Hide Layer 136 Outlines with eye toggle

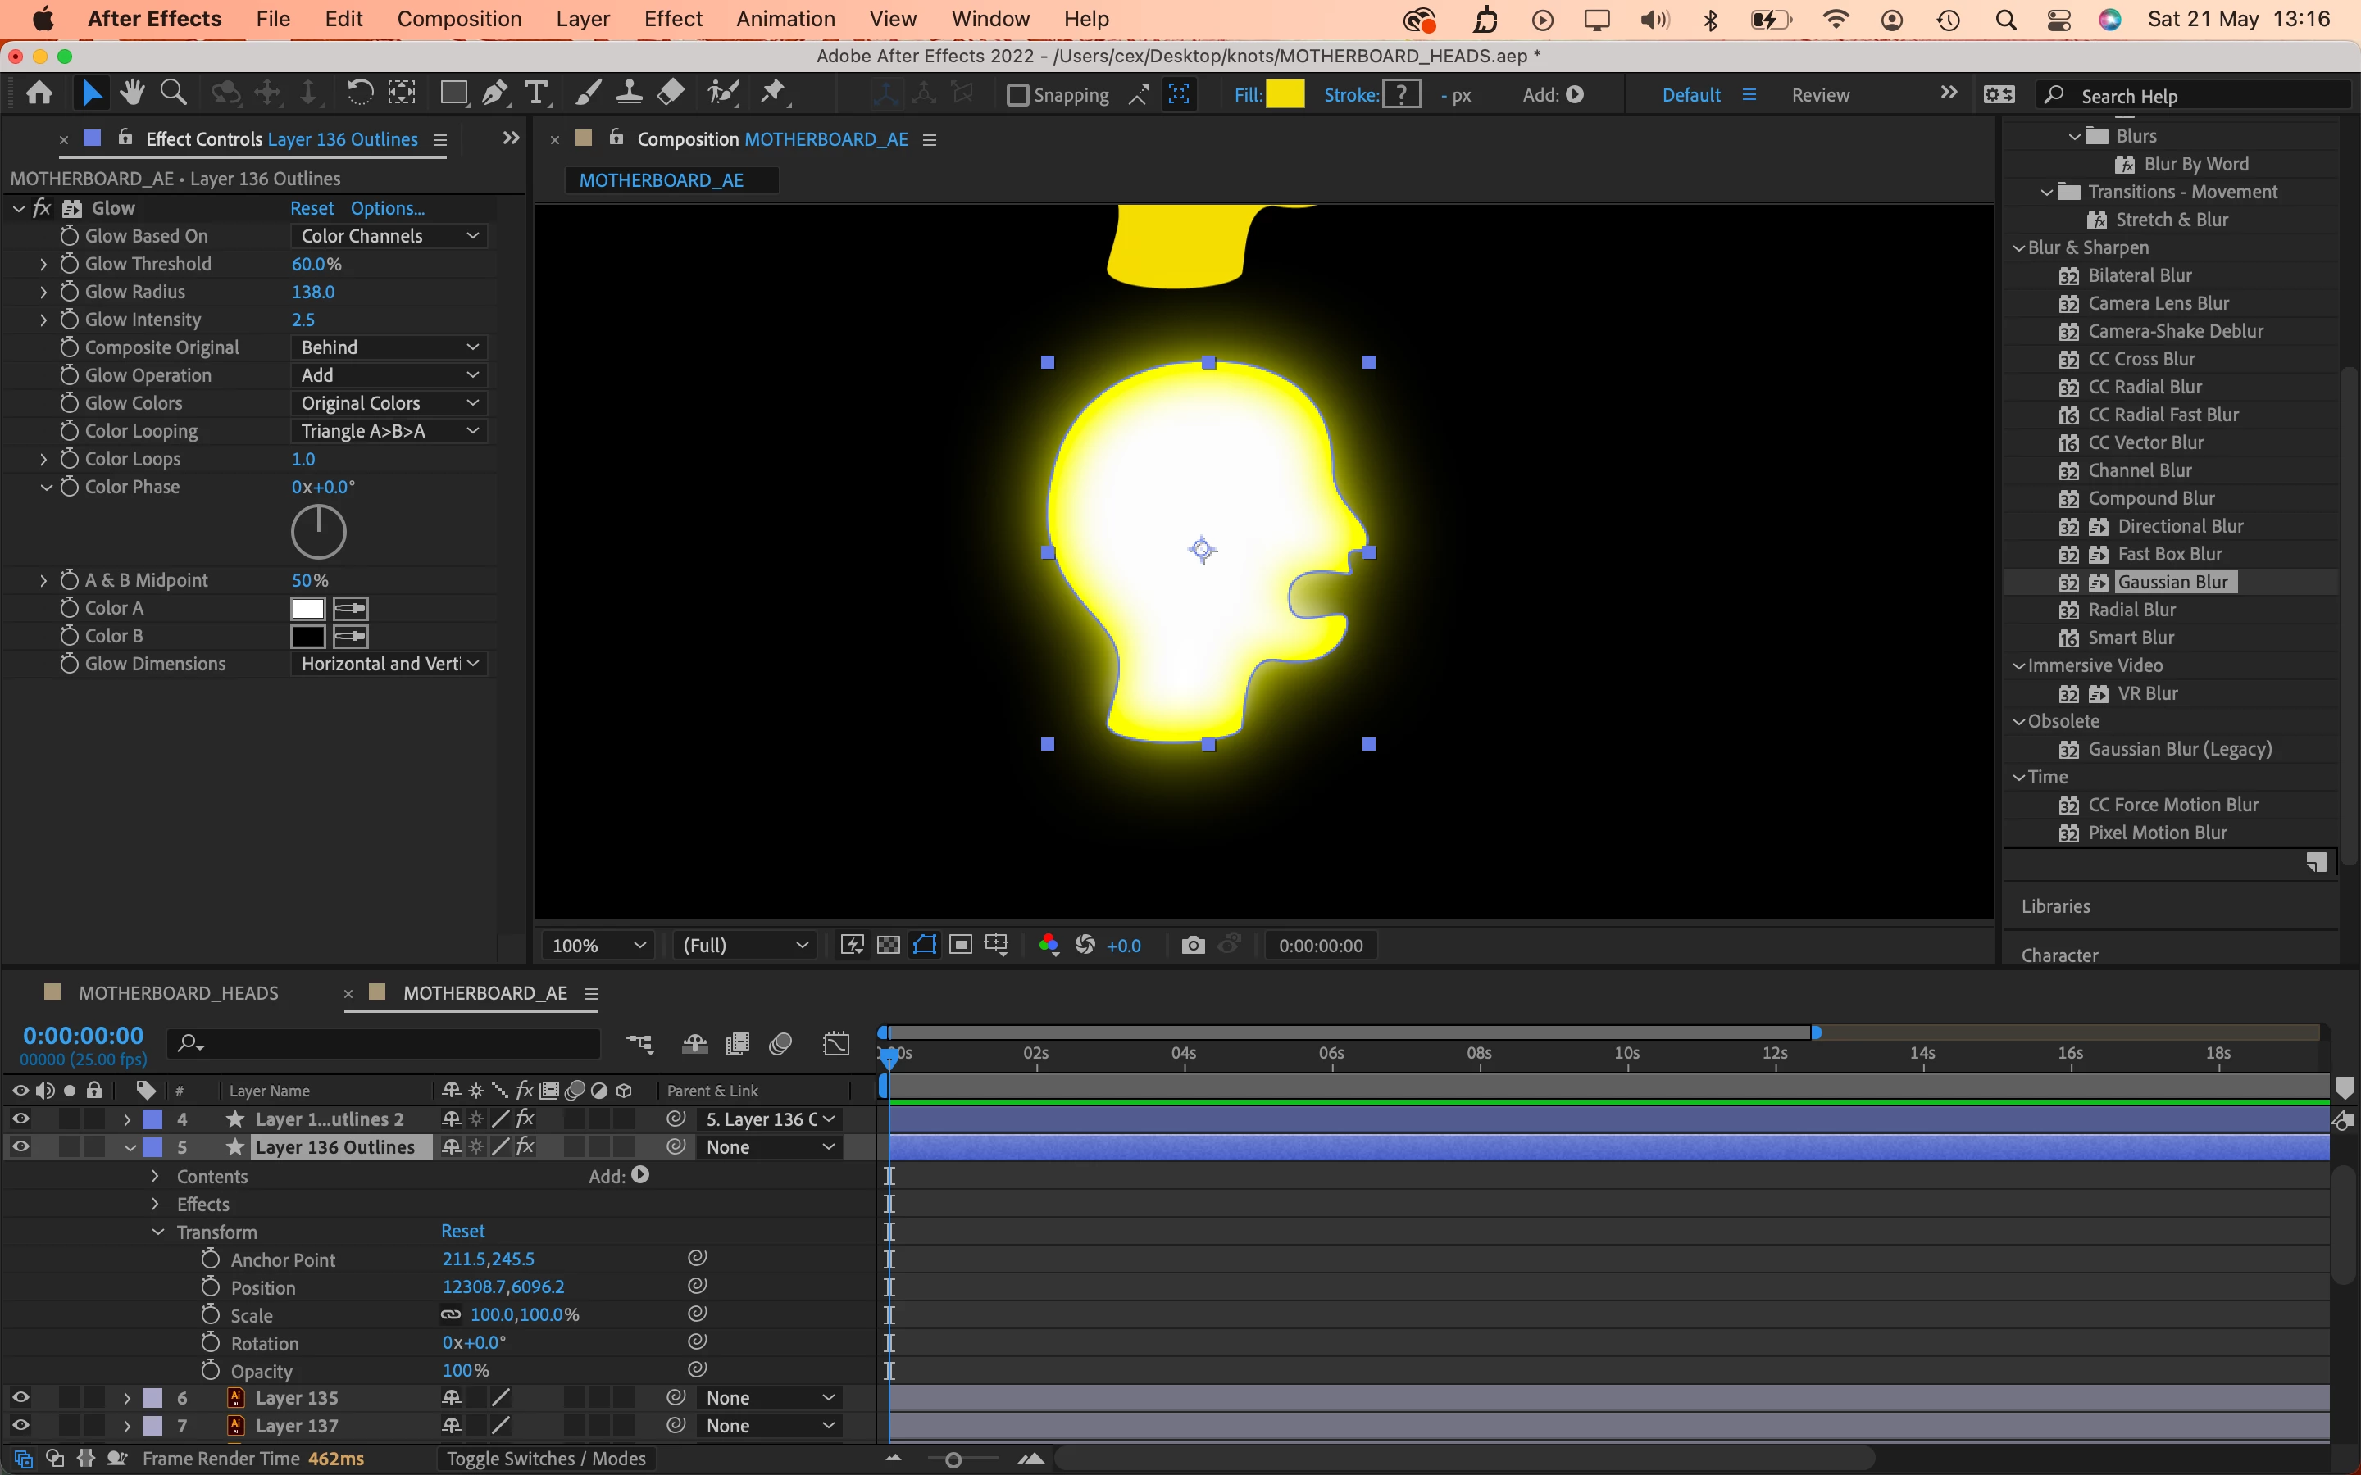[x=20, y=1147]
